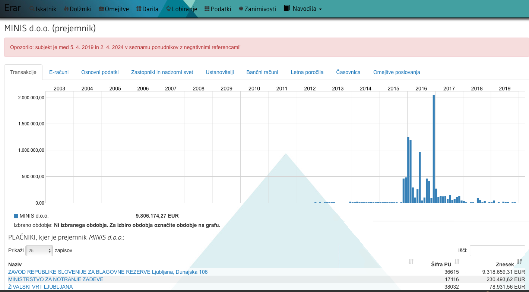Open Zastopniki in nadzorni svet tab

(162, 72)
